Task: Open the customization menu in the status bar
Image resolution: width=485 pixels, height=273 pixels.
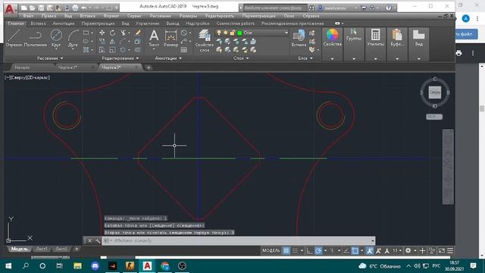Action: click(x=450, y=250)
